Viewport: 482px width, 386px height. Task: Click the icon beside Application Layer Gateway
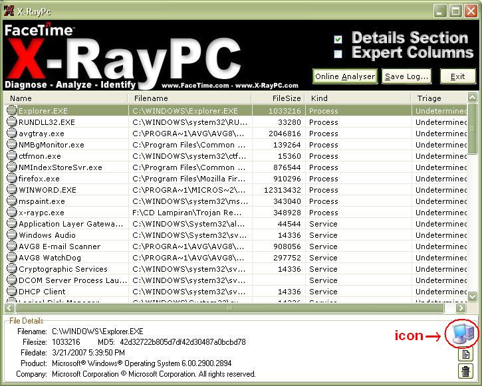click(12, 223)
